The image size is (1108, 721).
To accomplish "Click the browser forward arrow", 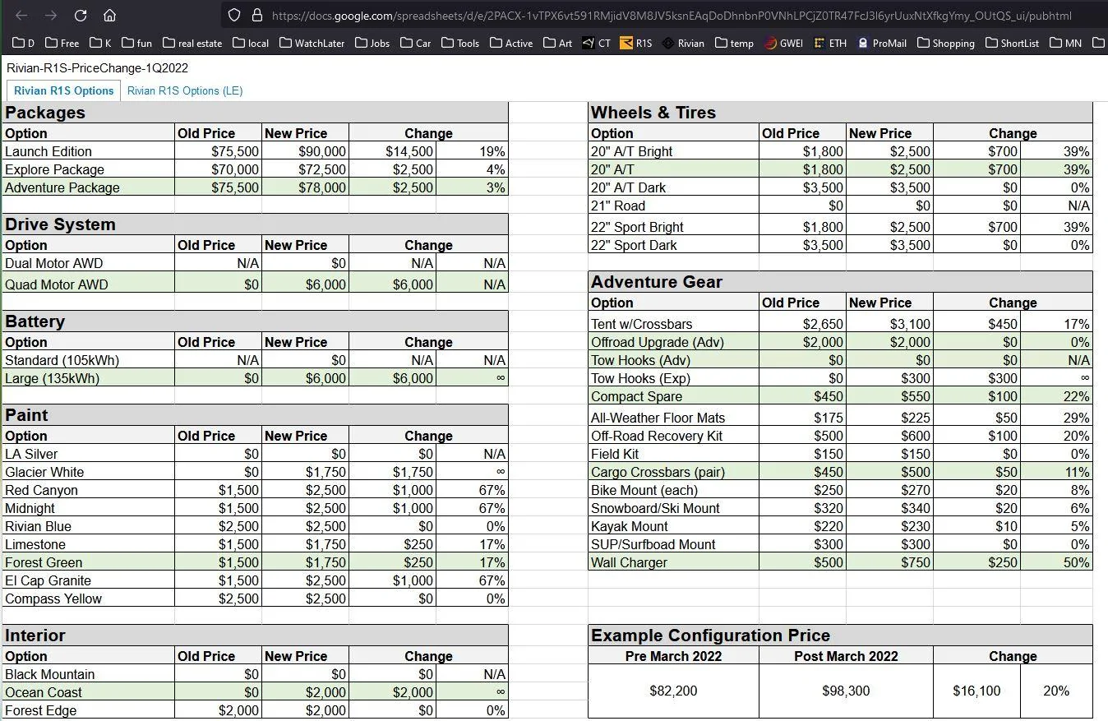I will 51,15.
